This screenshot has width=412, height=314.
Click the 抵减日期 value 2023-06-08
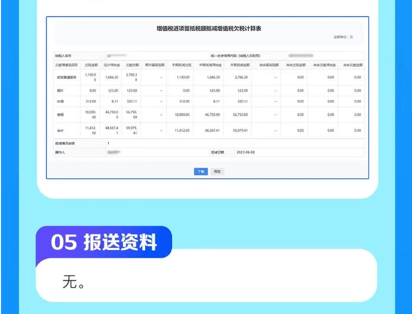pyautogui.click(x=246, y=152)
